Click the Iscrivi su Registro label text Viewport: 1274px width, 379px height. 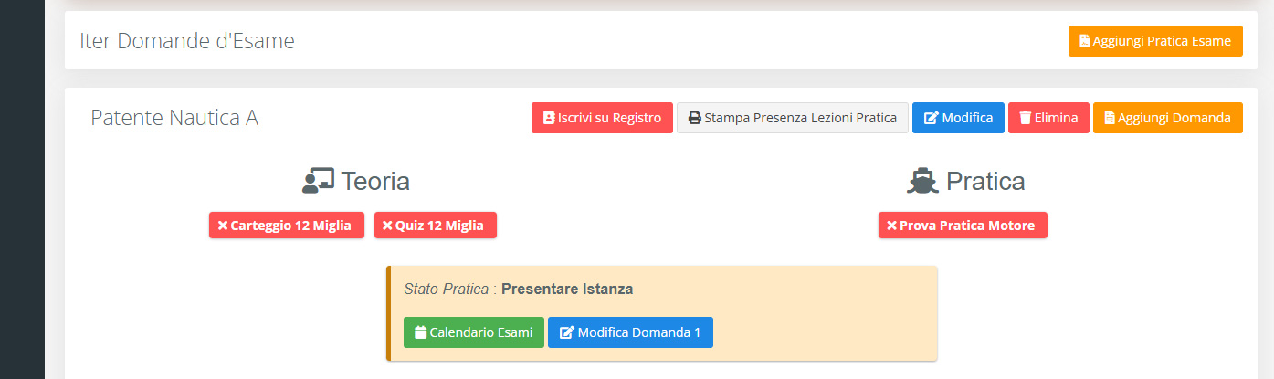point(610,118)
